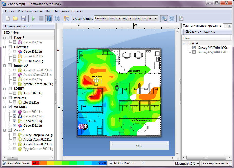Uncheck the 3com 802.11n checkbox under WLAN03

pyautogui.click(x=14, y=111)
